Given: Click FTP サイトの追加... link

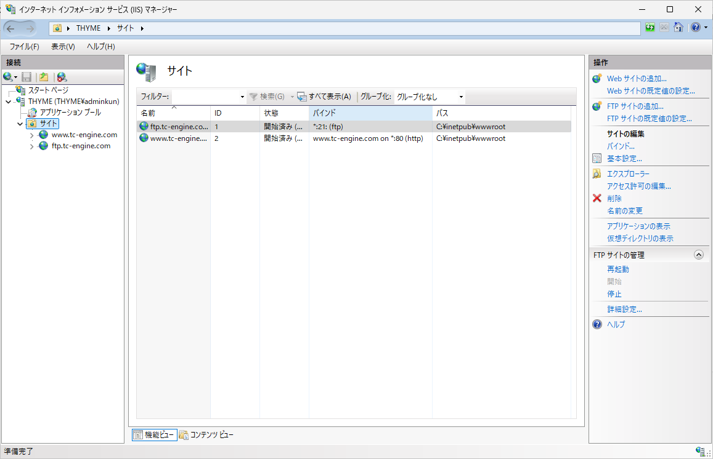Looking at the screenshot, I should pos(635,106).
